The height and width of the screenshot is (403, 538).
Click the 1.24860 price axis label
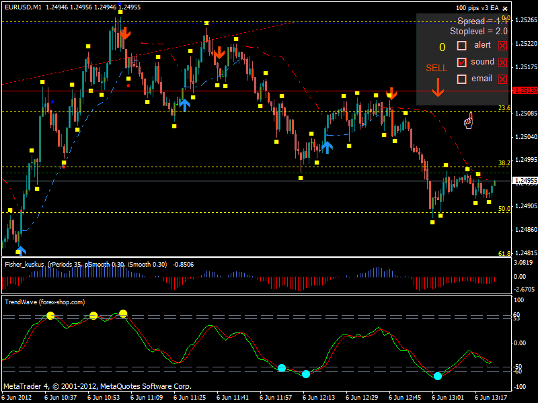(526, 229)
